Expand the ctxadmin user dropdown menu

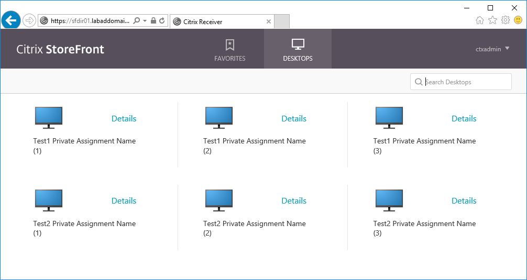[492, 49]
